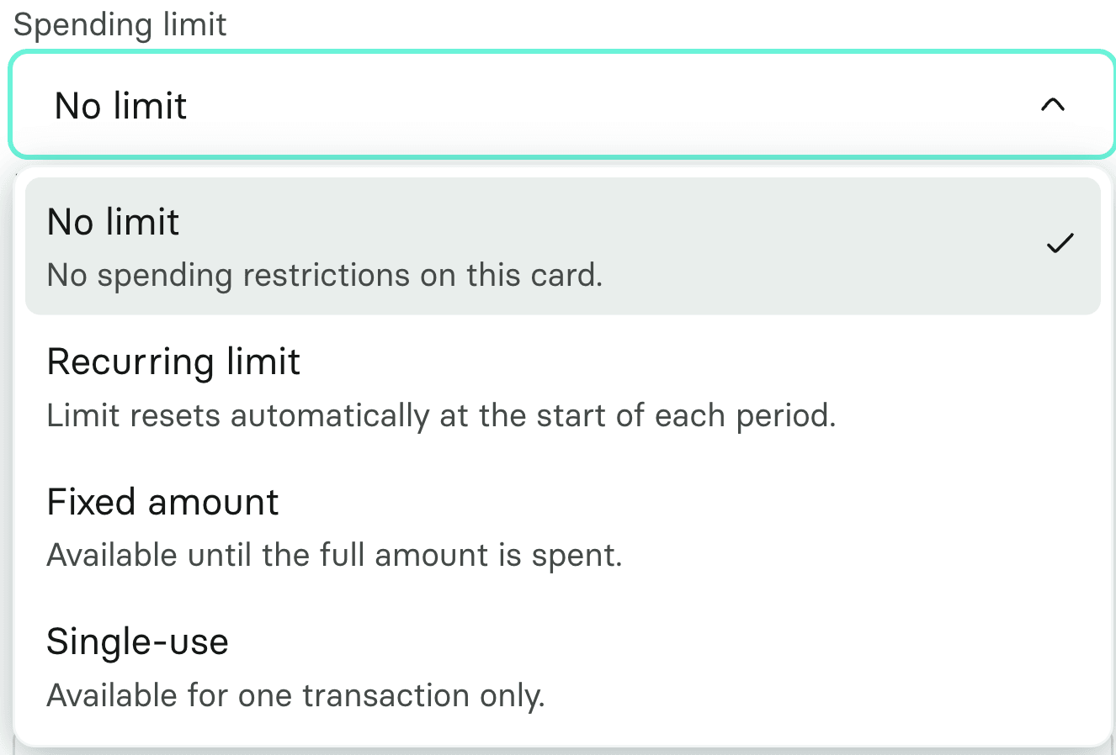
Task: Collapse the dropdown using the chevron-up icon
Action: tap(1053, 105)
